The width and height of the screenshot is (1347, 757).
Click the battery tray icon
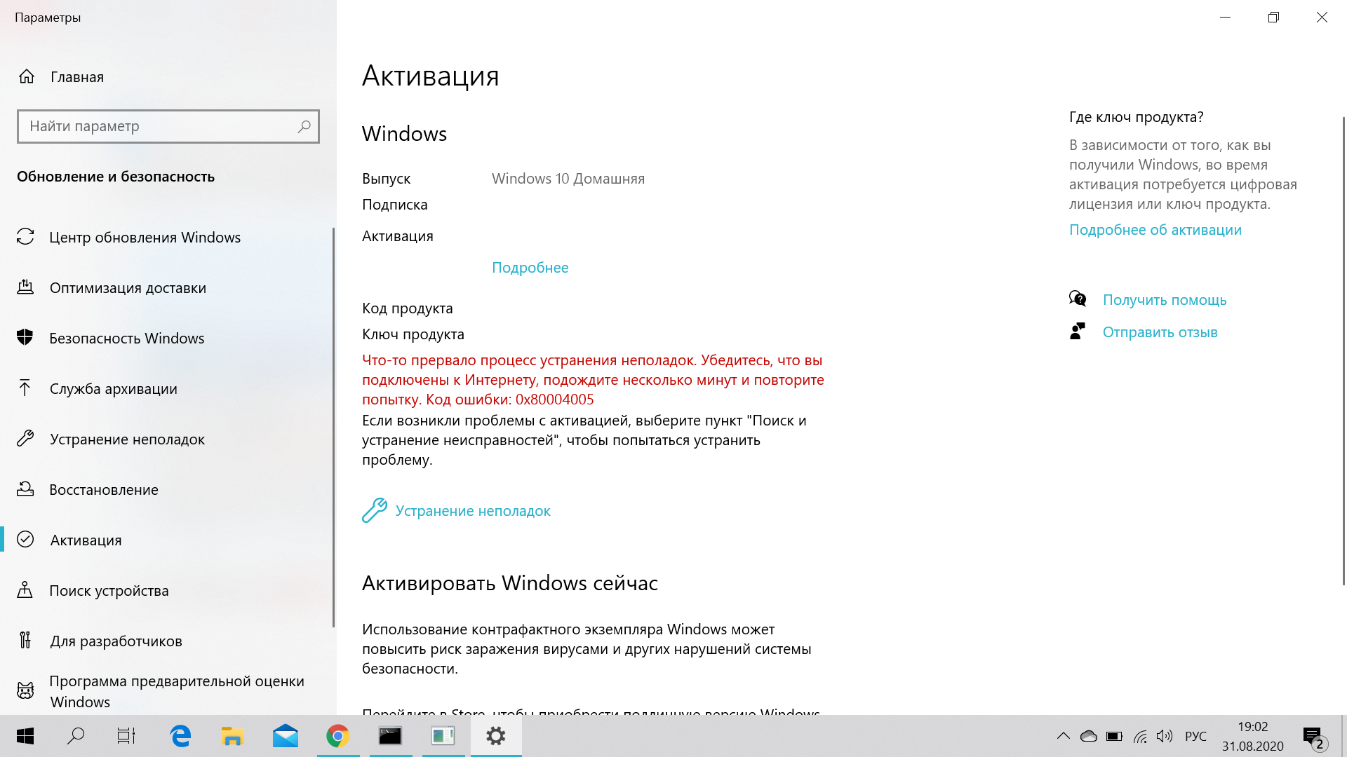[1114, 736]
